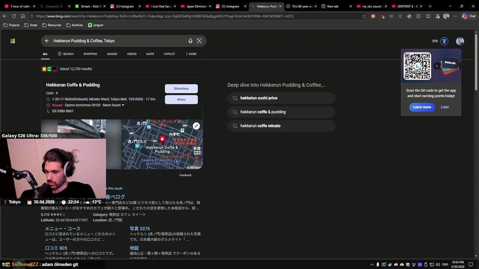Open new browser tab plus button
Image resolution: width=479 pixels, height=269 pixels.
[430, 6]
